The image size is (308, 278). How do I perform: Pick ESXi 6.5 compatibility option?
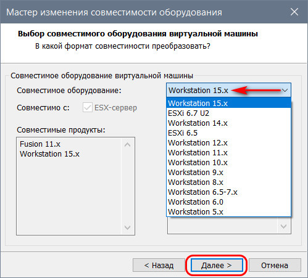pyautogui.click(x=228, y=133)
